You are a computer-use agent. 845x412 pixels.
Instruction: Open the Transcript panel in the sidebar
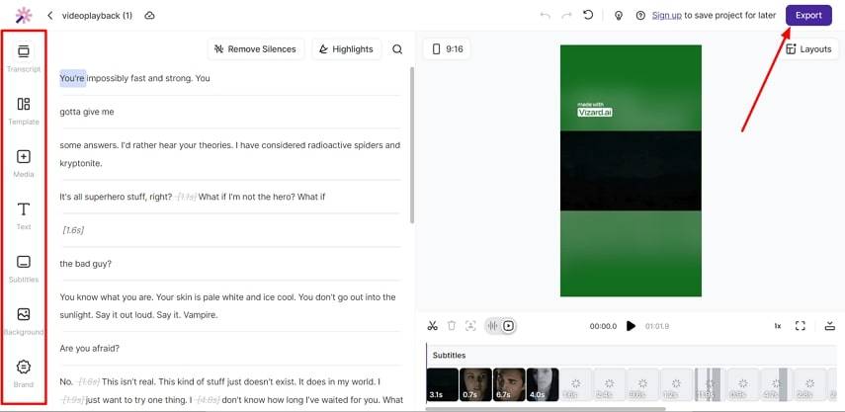pos(24,57)
